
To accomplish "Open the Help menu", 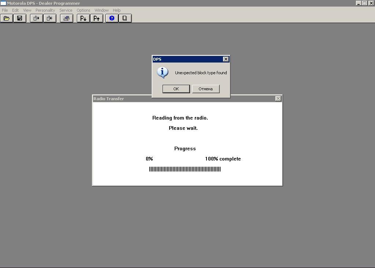I will pyautogui.click(x=116, y=10).
